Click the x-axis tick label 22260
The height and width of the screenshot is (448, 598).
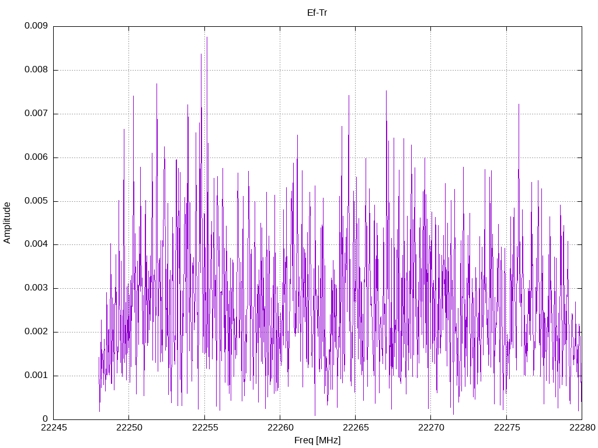pyautogui.click(x=280, y=428)
